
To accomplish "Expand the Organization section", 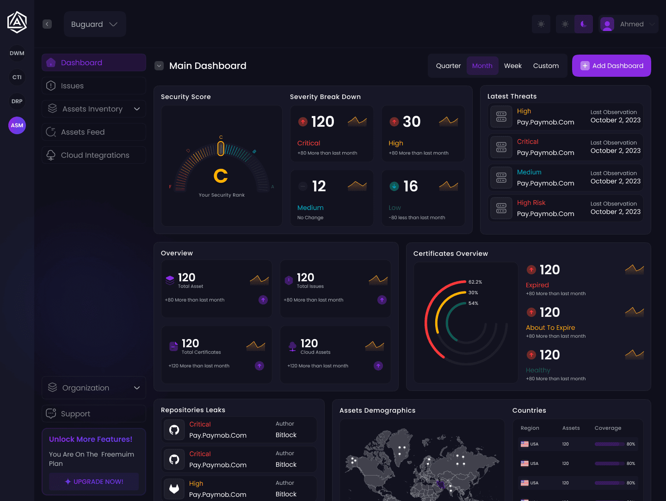I will [x=93, y=388].
